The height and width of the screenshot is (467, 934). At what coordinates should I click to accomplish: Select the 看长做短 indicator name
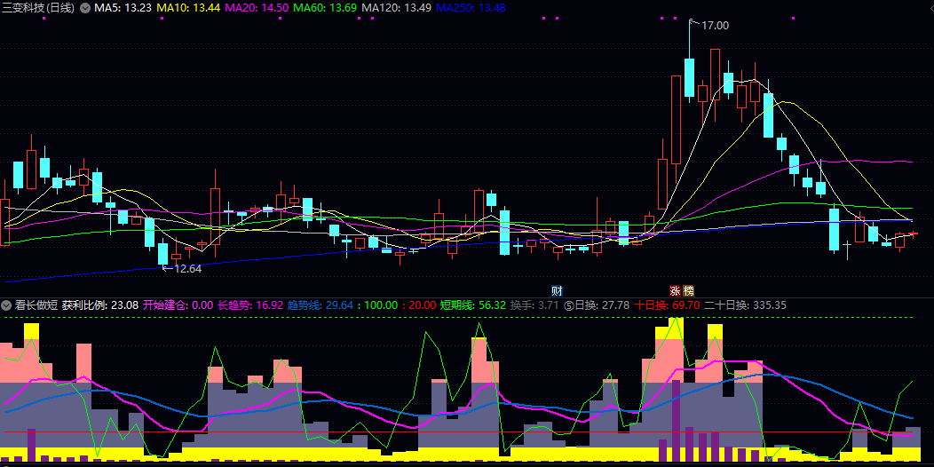coord(37,305)
